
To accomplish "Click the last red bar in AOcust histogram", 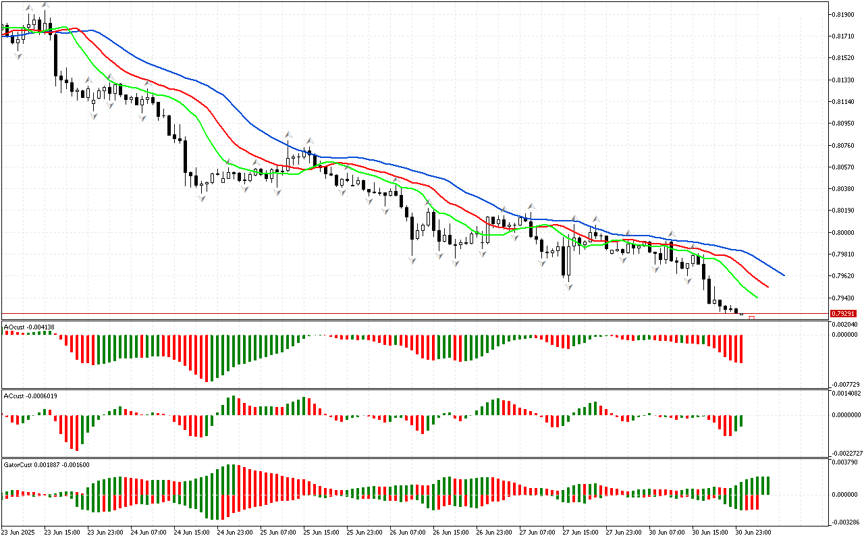I will [741, 348].
